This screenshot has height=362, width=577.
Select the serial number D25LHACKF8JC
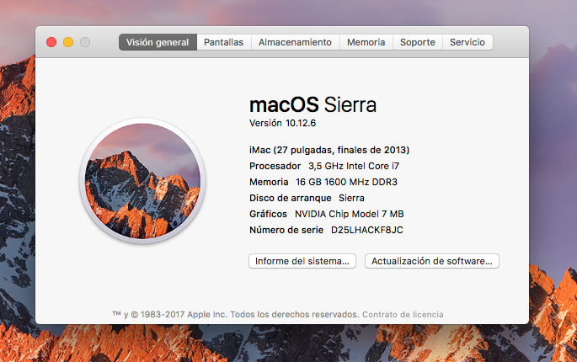pyautogui.click(x=367, y=230)
